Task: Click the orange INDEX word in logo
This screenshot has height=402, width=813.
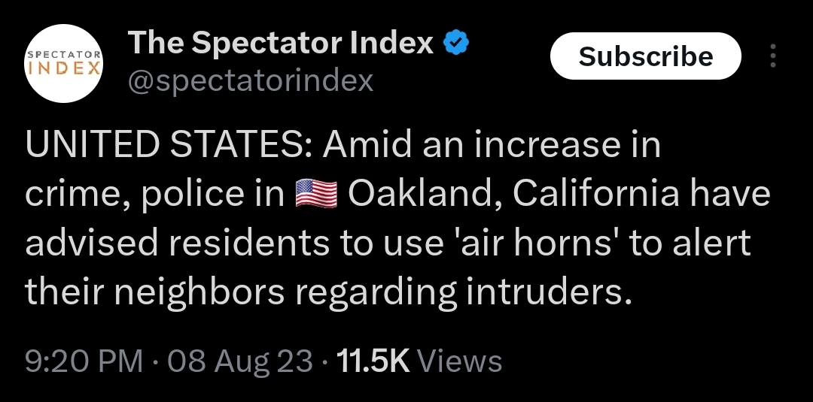Action: coord(64,69)
